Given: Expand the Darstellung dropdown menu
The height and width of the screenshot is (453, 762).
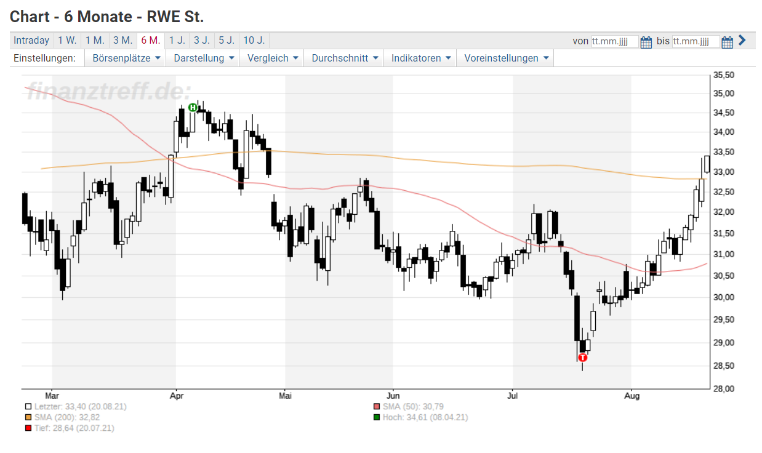Looking at the screenshot, I should pos(203,58).
